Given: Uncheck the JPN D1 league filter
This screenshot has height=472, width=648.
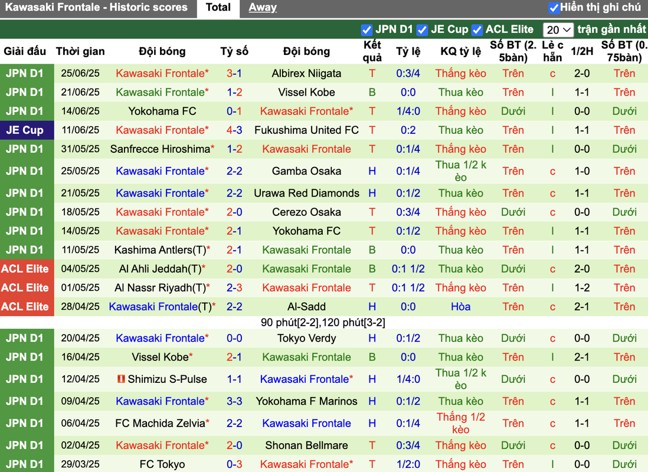Looking at the screenshot, I should 366,29.
